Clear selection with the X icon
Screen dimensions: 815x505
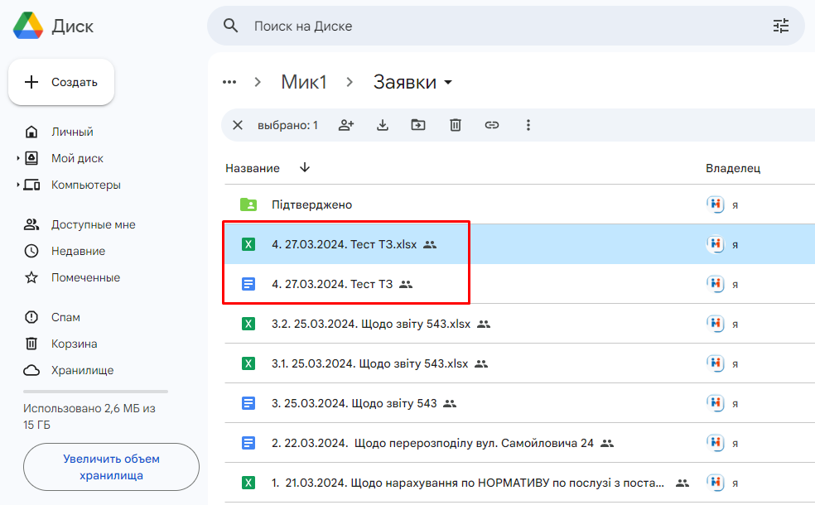click(x=238, y=125)
